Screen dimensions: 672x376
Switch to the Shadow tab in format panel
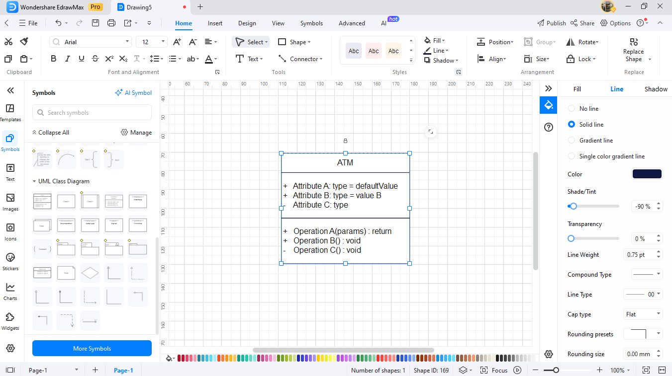click(656, 89)
